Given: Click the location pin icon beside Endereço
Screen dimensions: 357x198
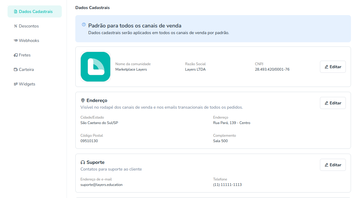Looking at the screenshot, I should (x=83, y=100).
